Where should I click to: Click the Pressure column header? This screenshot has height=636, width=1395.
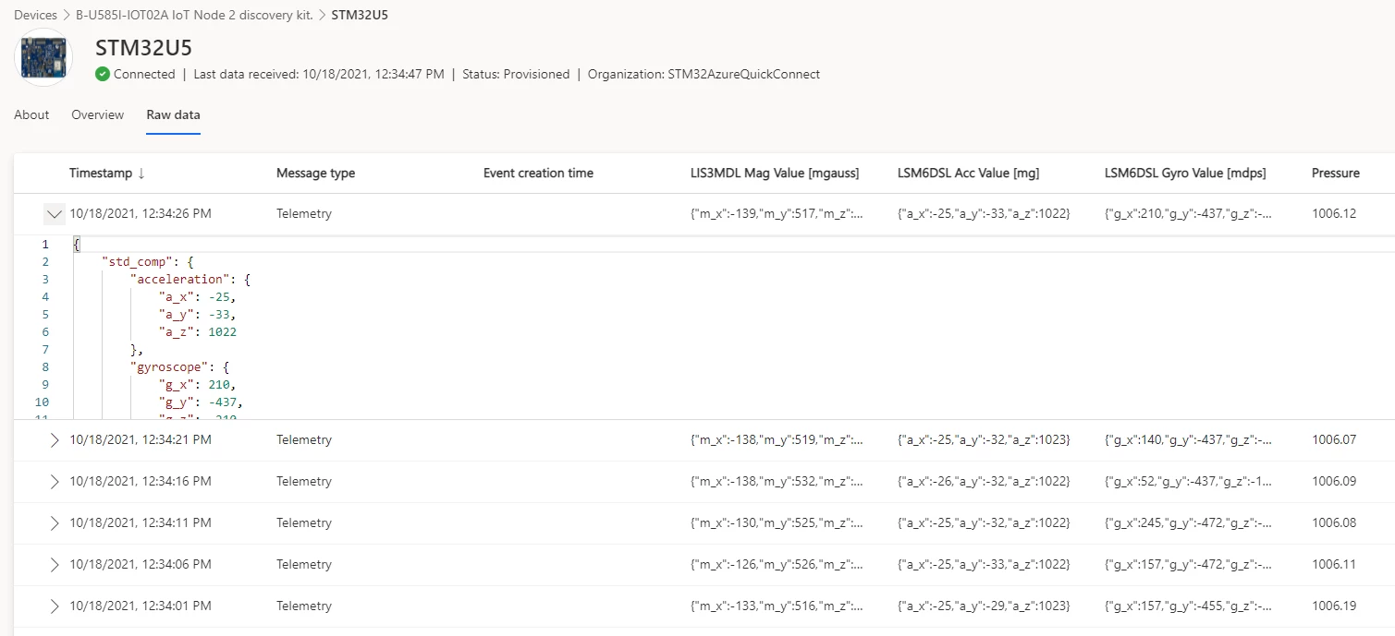(1336, 174)
